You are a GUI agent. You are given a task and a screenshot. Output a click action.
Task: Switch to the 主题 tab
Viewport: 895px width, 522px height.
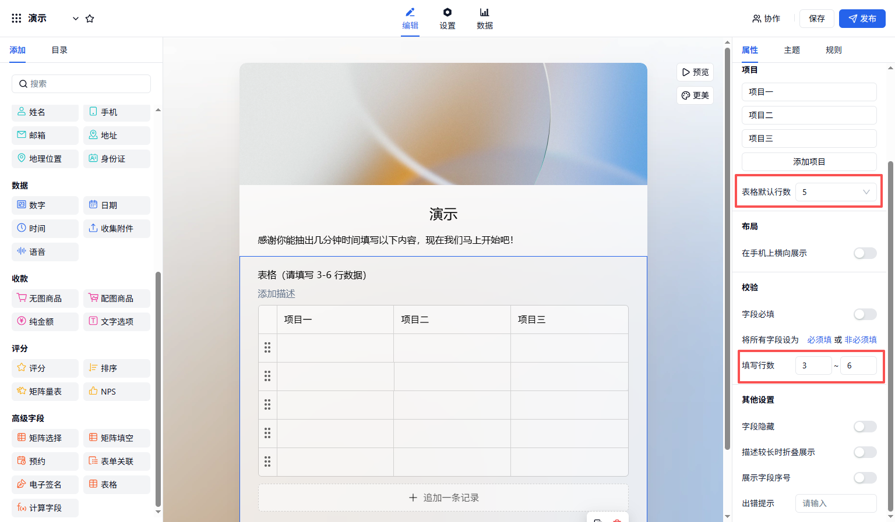(x=792, y=50)
